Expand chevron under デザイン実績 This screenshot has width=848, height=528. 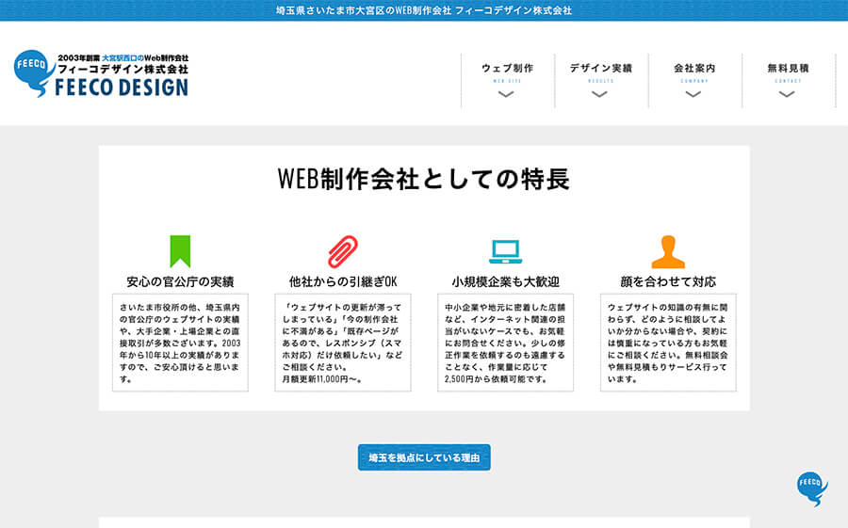click(600, 94)
